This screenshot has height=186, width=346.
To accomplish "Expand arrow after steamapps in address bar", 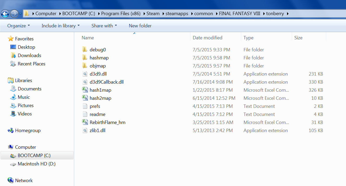I will click(x=192, y=14).
